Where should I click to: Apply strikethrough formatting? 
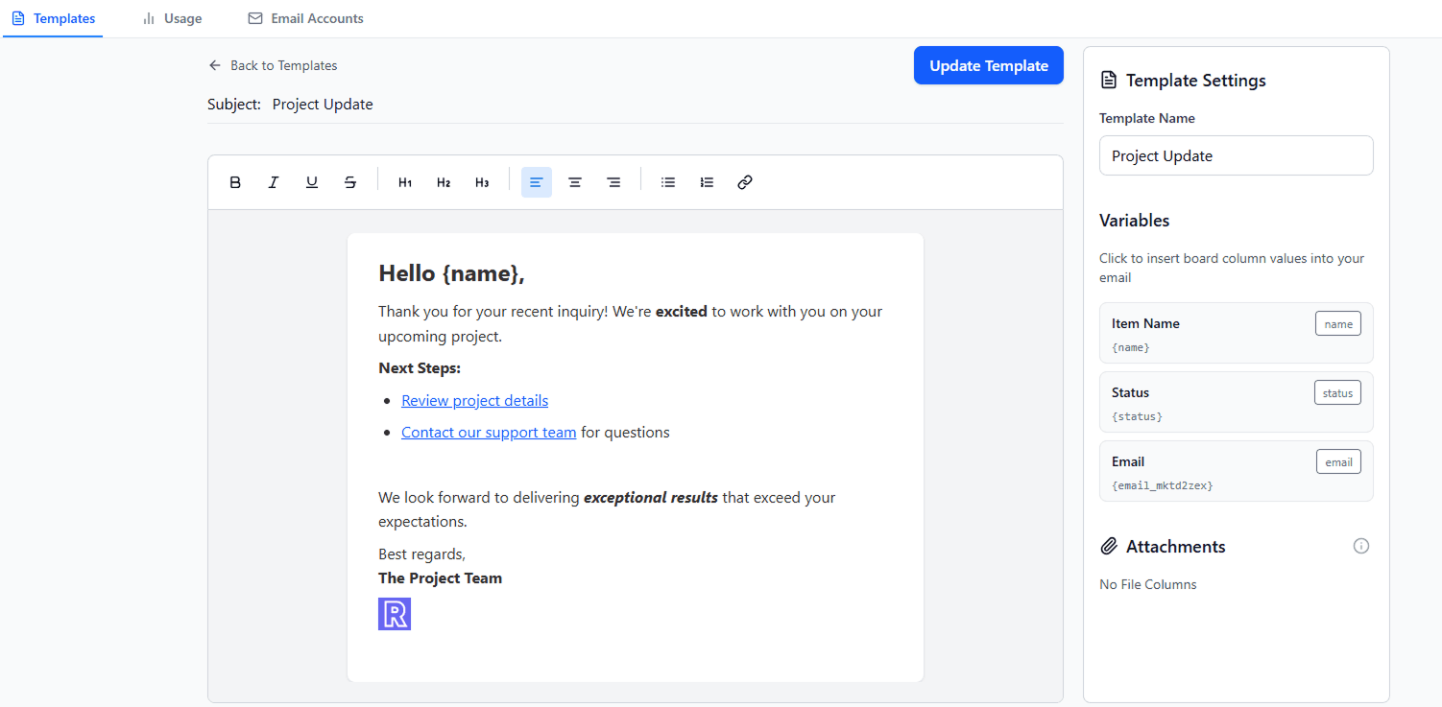[x=349, y=181]
